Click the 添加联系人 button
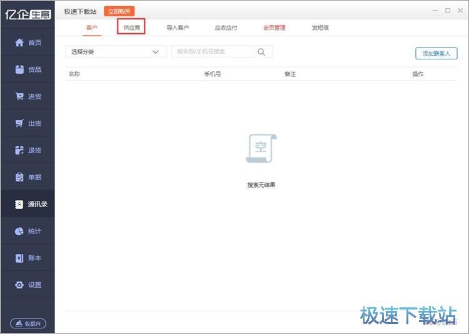Screen dimensions: 469x334 (x=436, y=54)
